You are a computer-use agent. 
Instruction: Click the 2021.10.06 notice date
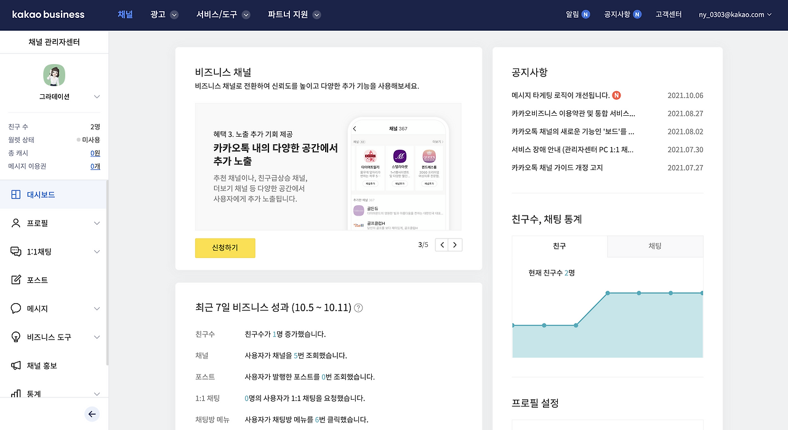(x=685, y=95)
